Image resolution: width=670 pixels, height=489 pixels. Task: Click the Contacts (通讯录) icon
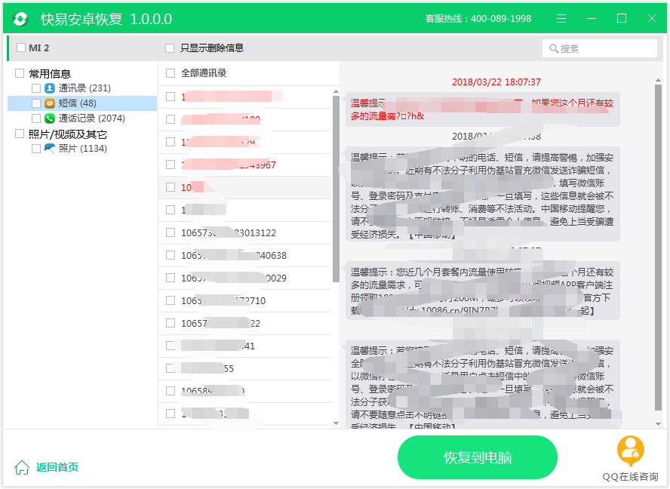(50, 88)
